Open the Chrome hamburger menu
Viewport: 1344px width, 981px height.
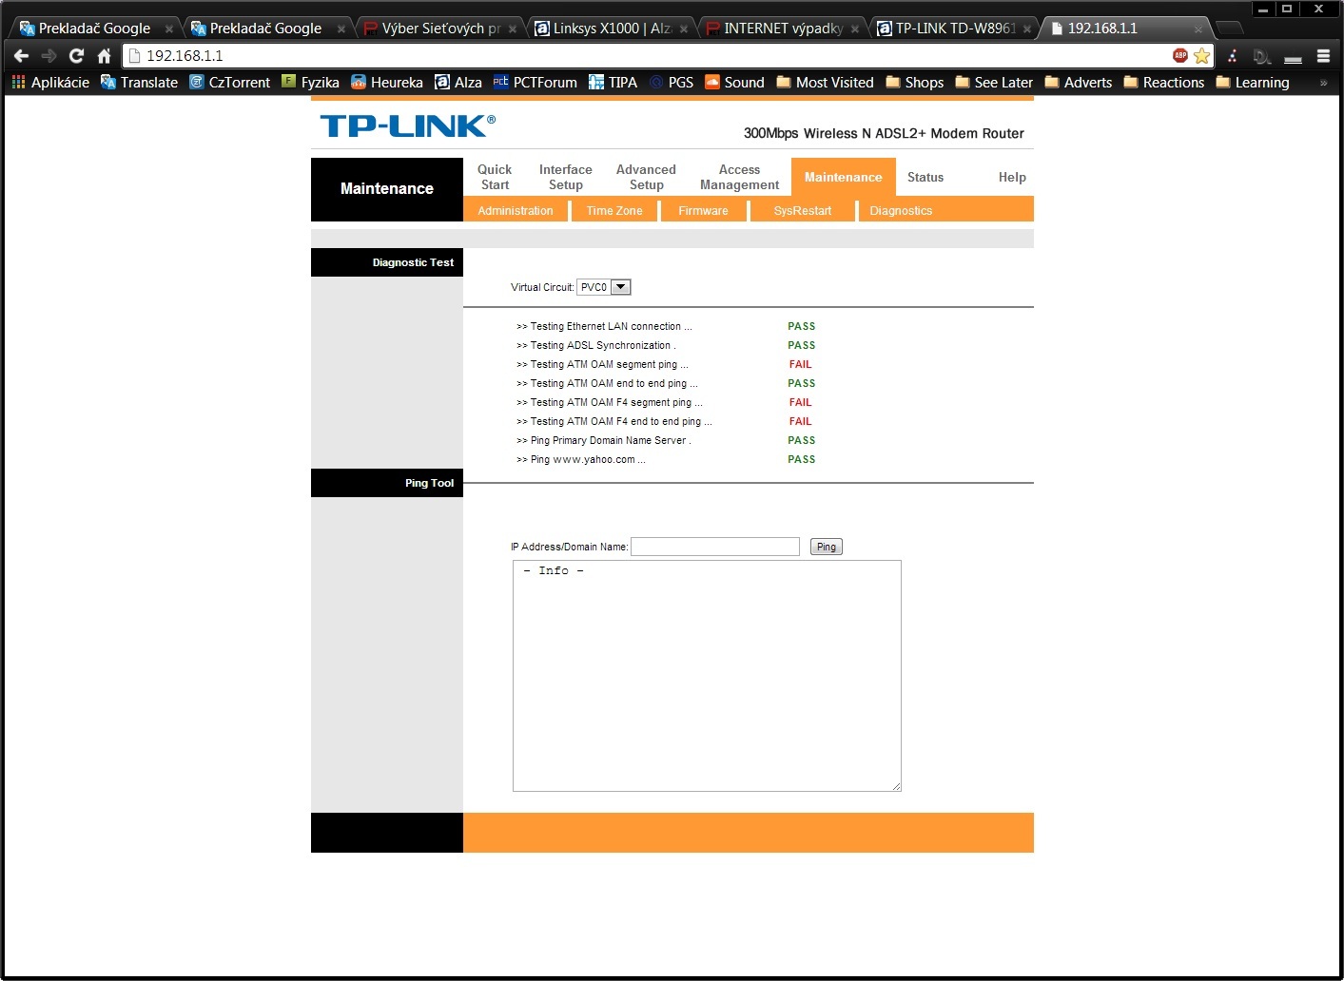click(x=1323, y=56)
